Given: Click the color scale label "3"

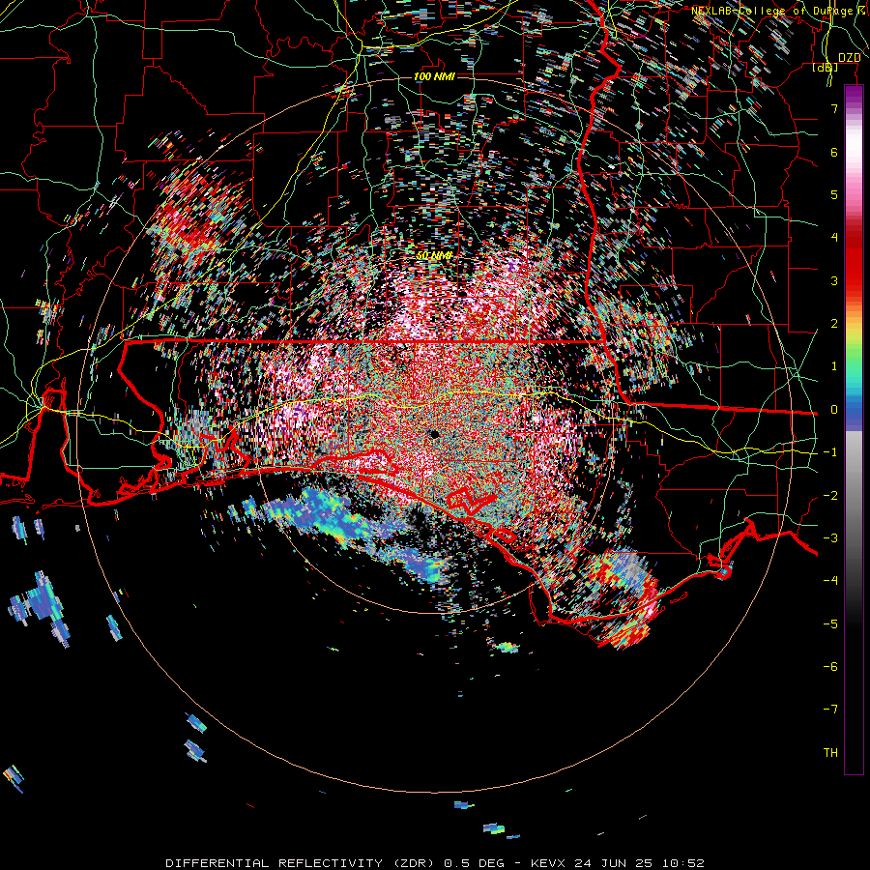Looking at the screenshot, I should coord(834,280).
